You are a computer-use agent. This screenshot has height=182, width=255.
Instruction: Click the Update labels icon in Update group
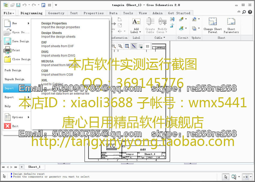pyautogui.click(x=194, y=19)
